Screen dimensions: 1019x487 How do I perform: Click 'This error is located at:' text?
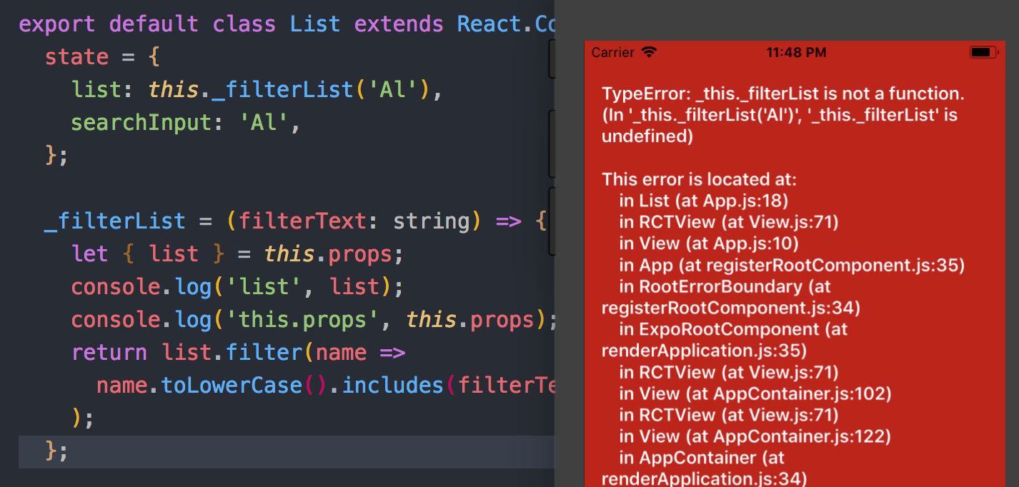tap(699, 179)
